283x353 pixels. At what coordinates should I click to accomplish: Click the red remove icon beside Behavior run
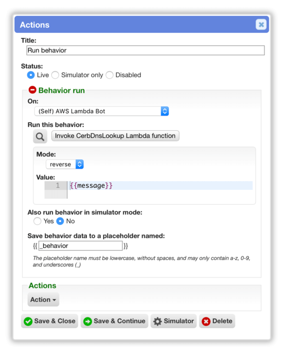point(32,90)
